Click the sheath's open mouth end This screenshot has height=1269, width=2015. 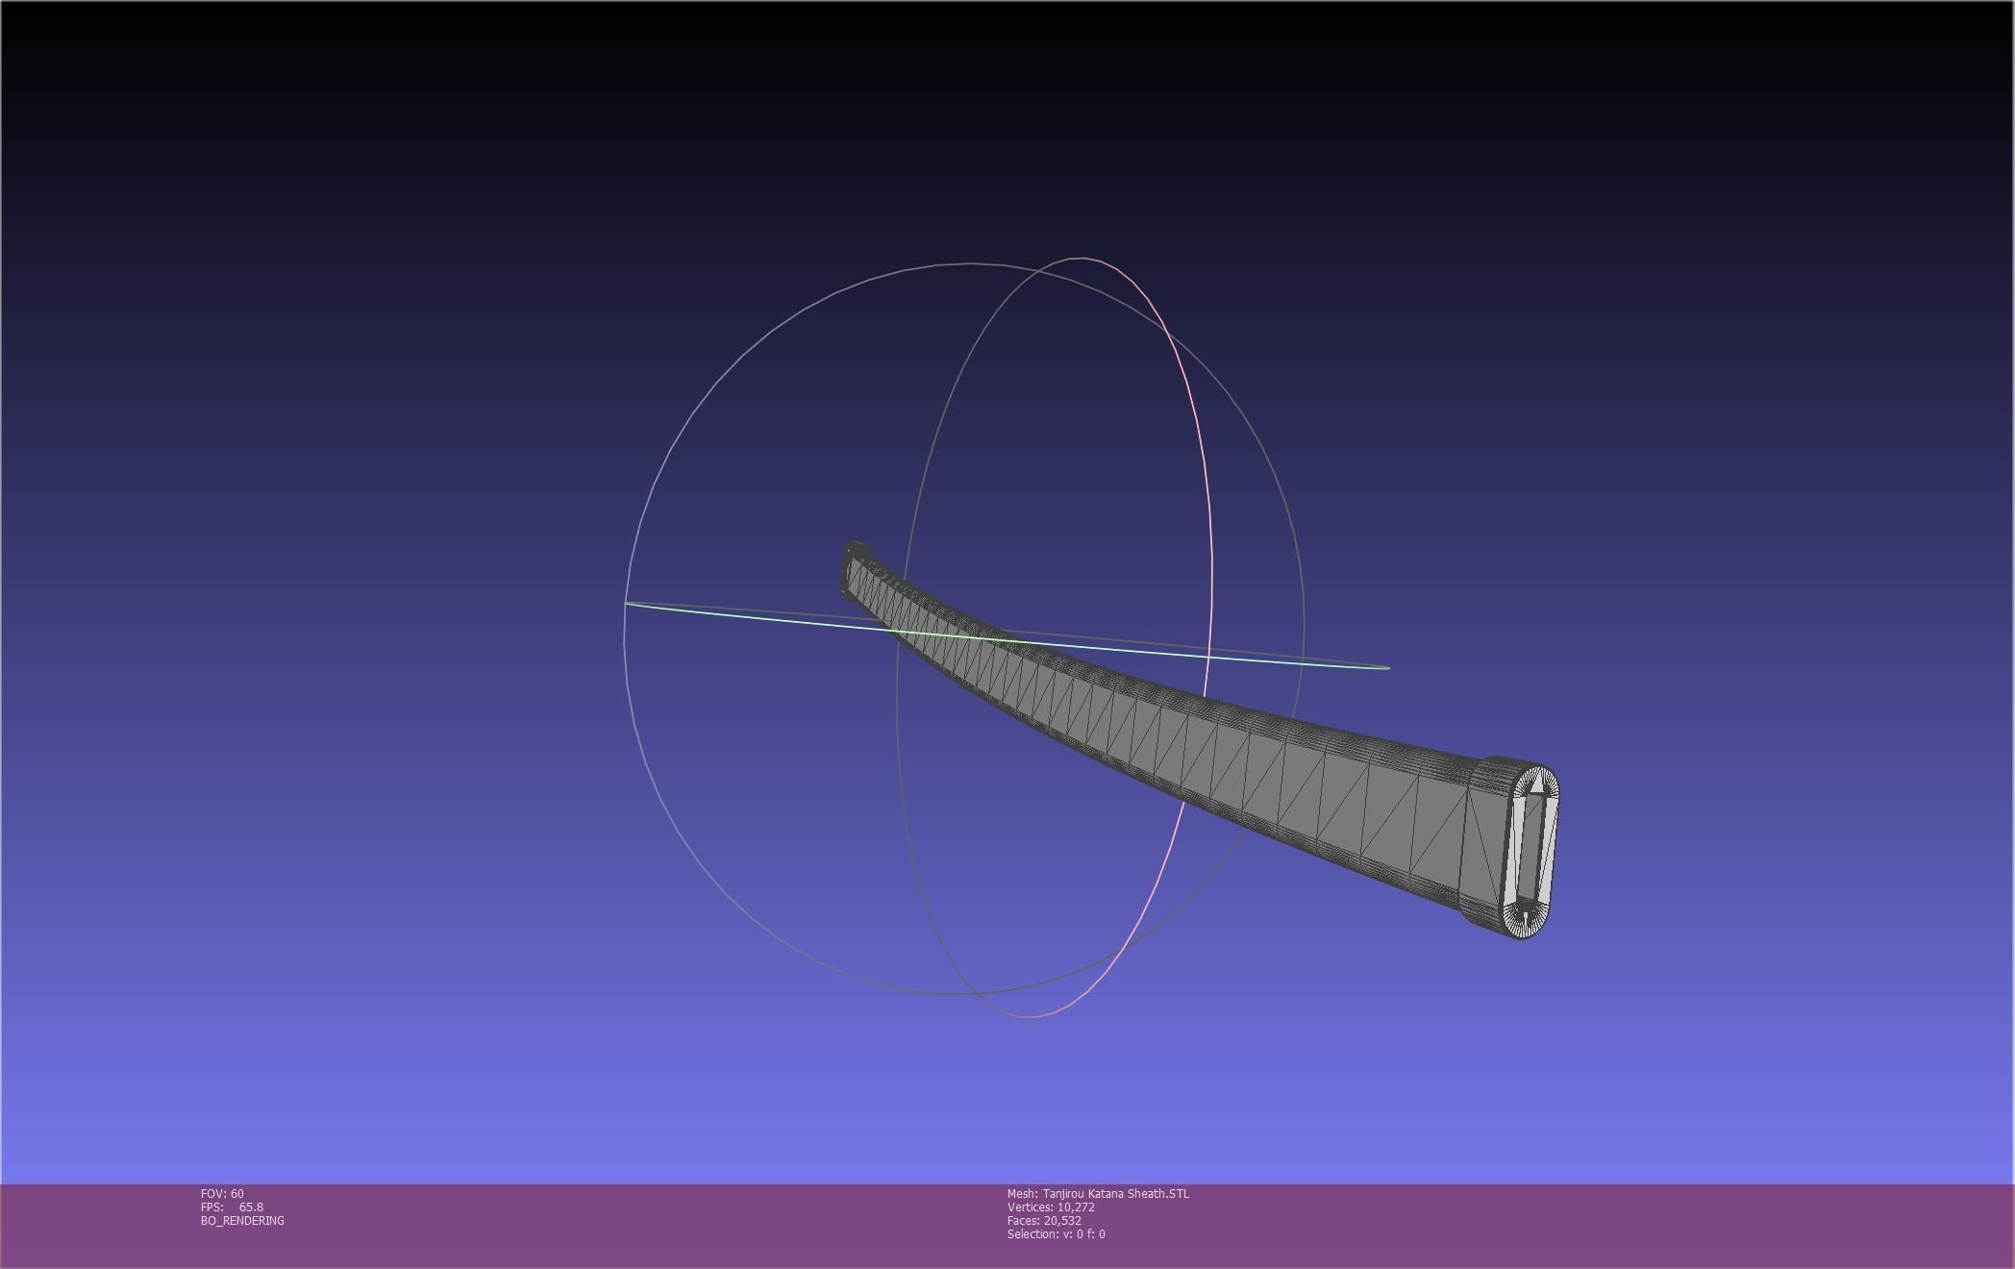tap(1531, 851)
